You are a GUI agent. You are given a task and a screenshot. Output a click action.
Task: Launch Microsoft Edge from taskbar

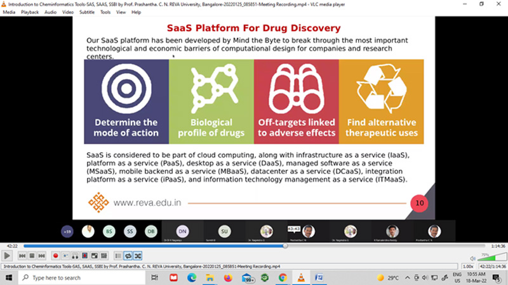(x=192, y=278)
